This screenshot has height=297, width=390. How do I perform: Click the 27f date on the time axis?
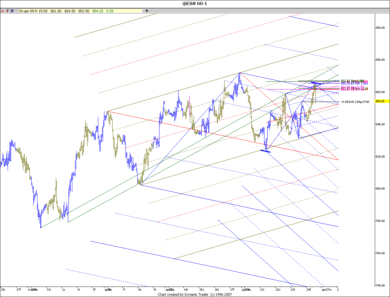coord(19,289)
